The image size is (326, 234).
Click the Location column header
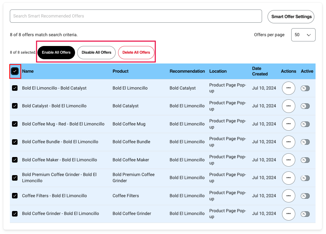pyautogui.click(x=218, y=71)
